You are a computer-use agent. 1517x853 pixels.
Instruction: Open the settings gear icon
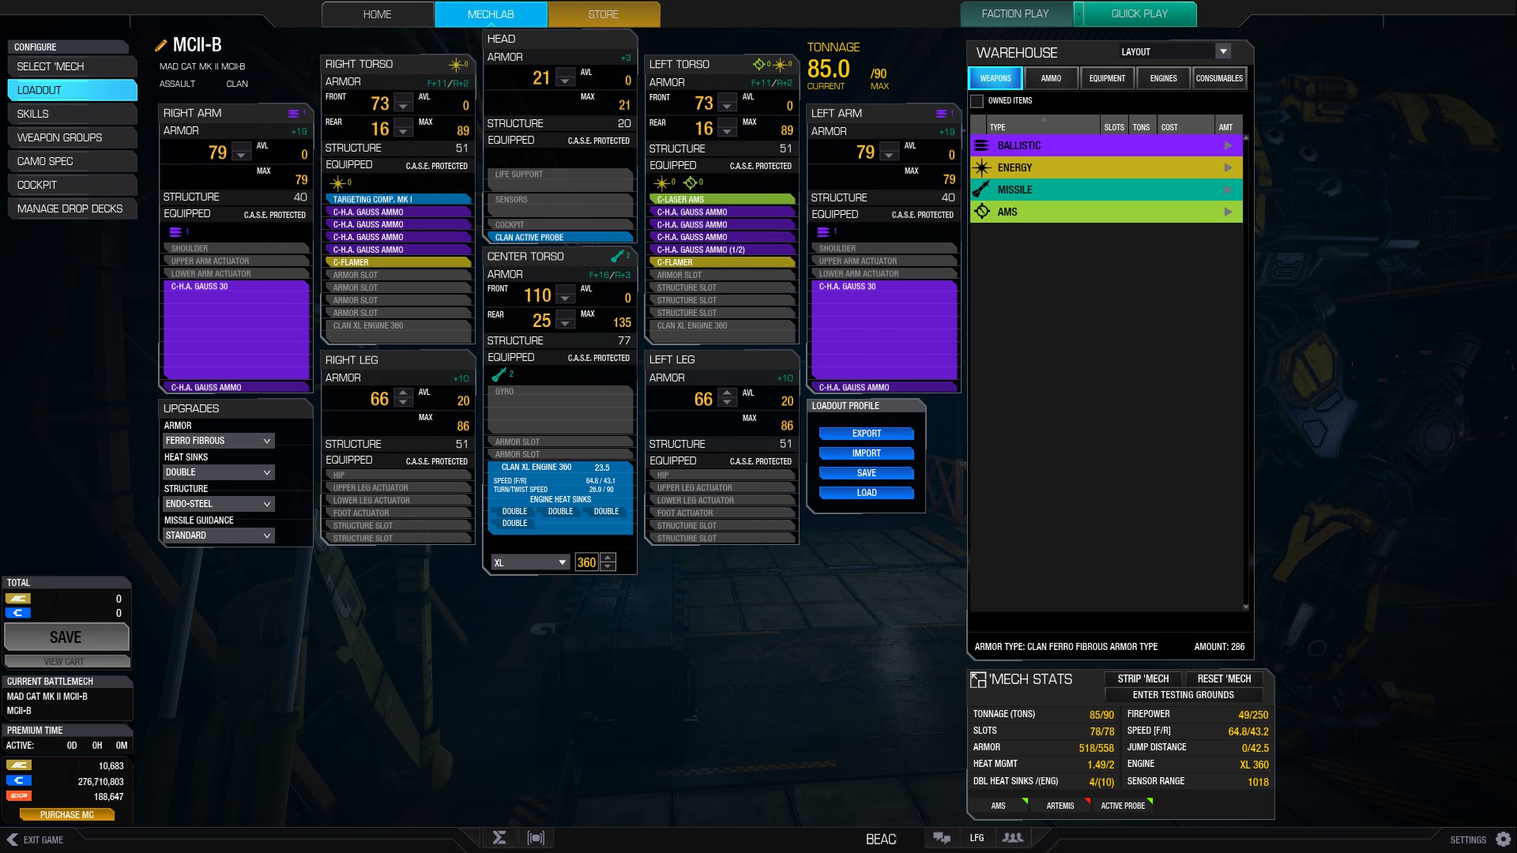[x=1503, y=840]
